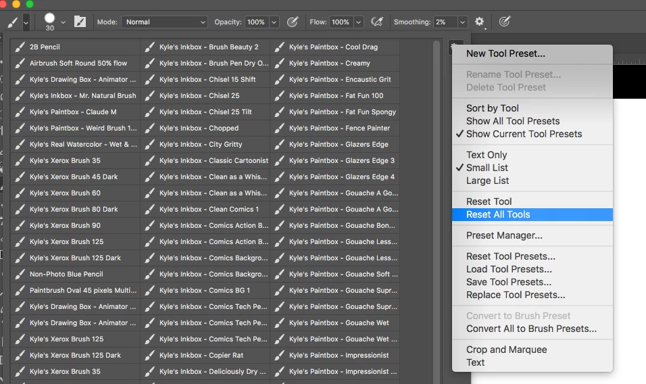Select Kyle's Paintbox - Claude M preset
Image resolution: width=646 pixels, height=384 pixels.
[76, 112]
